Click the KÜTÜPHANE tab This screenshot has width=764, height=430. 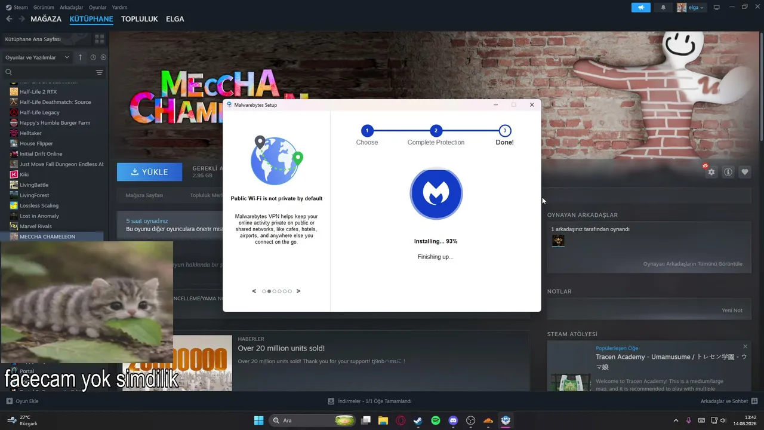click(x=91, y=19)
